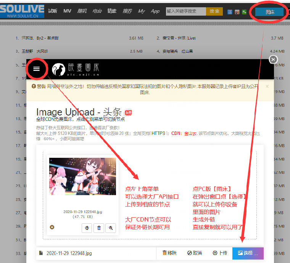
Task: Click the trash icon under the thumbnail
Action: (99, 228)
